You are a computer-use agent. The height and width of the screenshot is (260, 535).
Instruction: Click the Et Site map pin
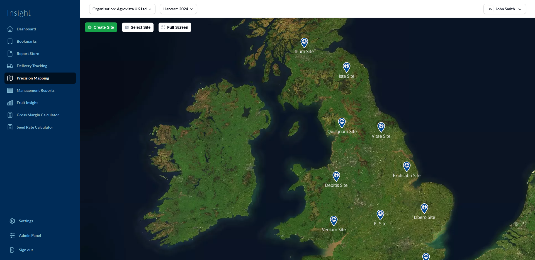point(380,215)
